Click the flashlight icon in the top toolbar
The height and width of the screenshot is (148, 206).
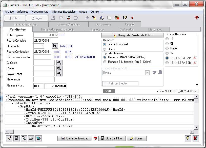click(94, 18)
